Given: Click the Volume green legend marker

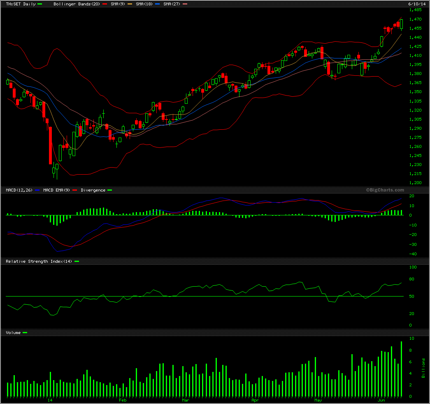Looking at the screenshot, I should pos(25,333).
